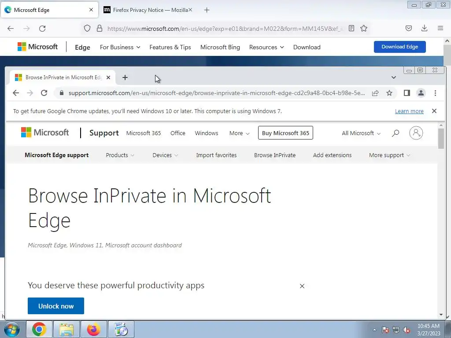Click the Chrome page vertical scrollbar thumb
The height and width of the screenshot is (338, 451).
point(441,139)
